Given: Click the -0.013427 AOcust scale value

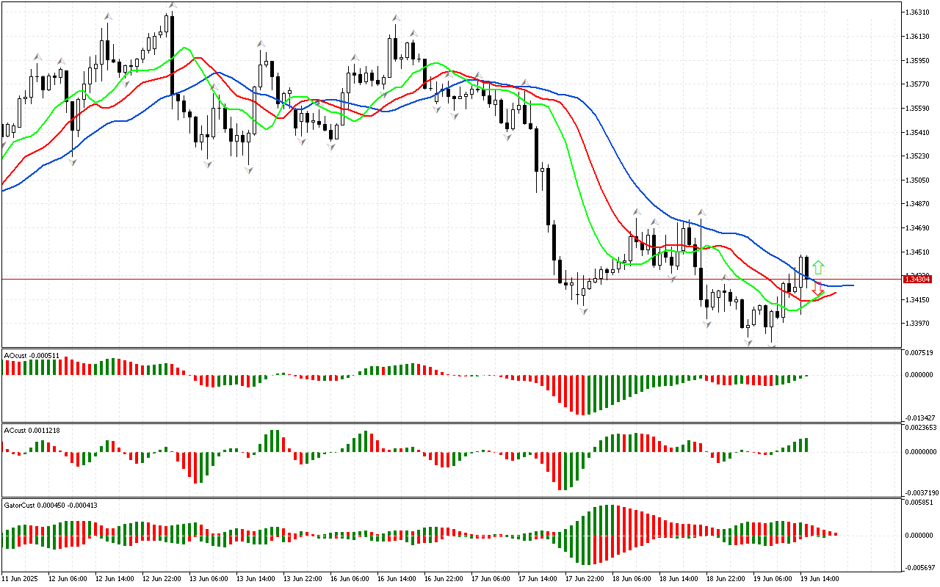Looking at the screenshot, I should [918, 418].
